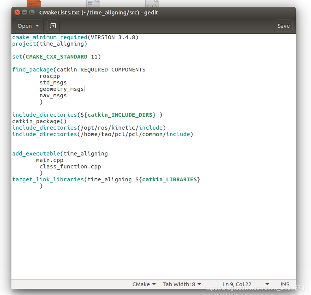This screenshot has height=295, width=311.
Task: Click catkin_INCLUDE_DIRS variable
Action: 120,115
